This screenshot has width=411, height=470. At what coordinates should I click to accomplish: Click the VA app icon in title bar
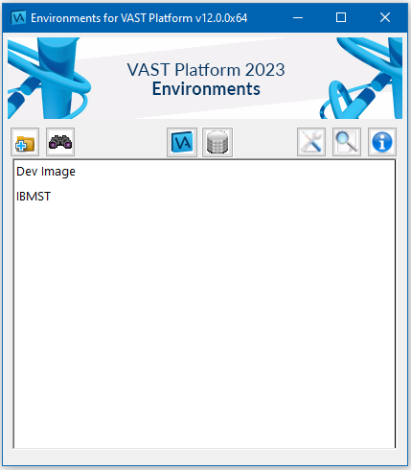point(18,17)
